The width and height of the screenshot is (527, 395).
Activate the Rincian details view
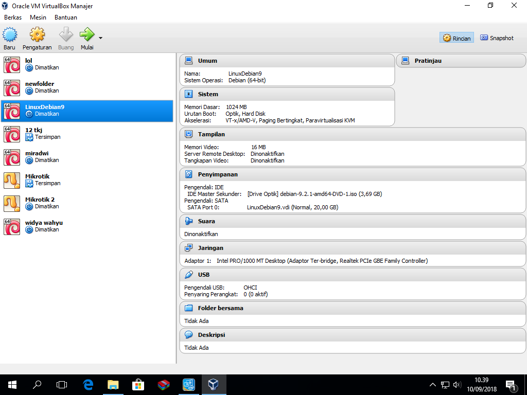pos(456,37)
